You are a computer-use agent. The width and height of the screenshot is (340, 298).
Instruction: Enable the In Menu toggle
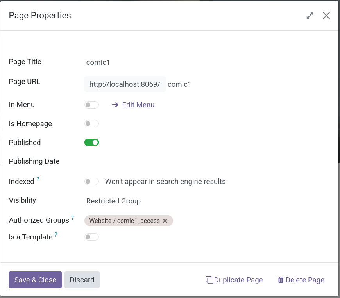91,105
